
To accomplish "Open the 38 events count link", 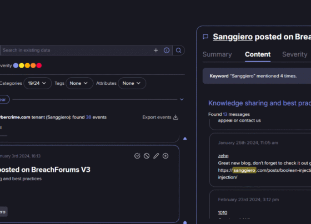I will 88,117.
